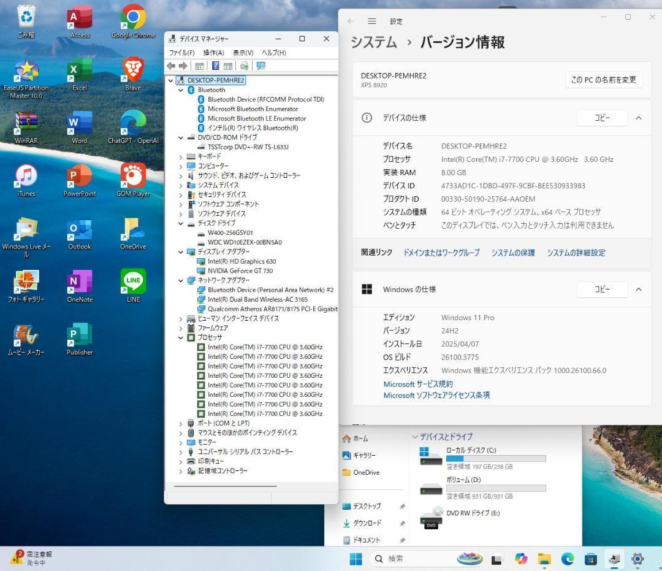
Task: Open Help icon in Device Manager toolbar
Action: pos(216,66)
